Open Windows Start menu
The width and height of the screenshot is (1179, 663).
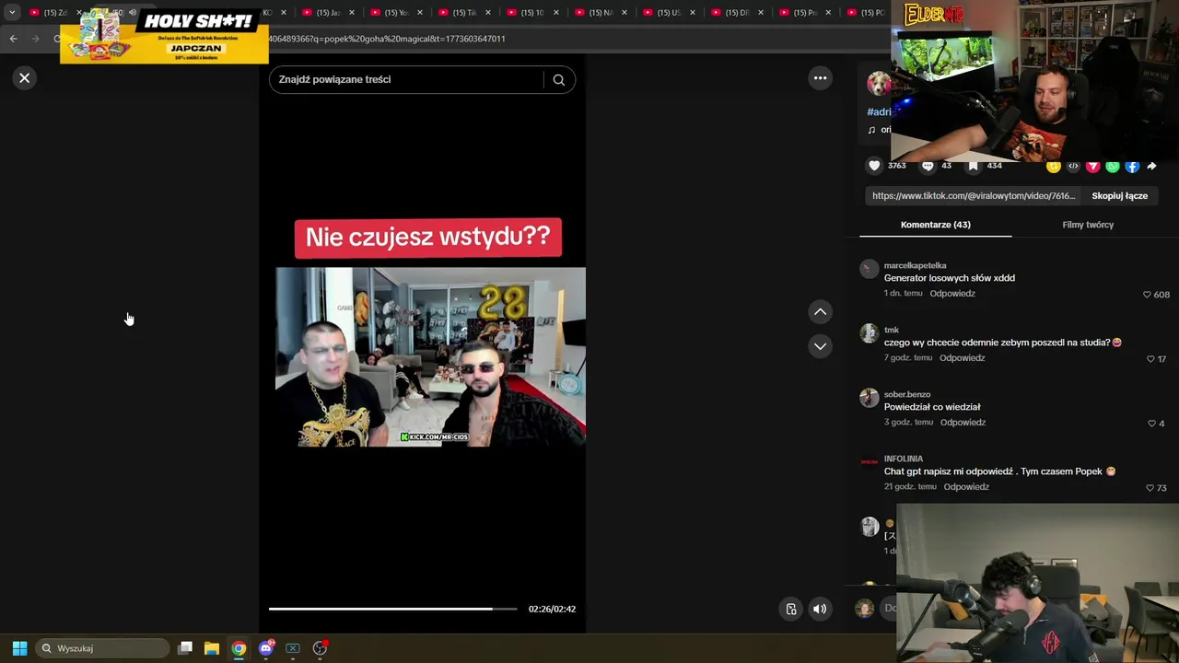19,648
